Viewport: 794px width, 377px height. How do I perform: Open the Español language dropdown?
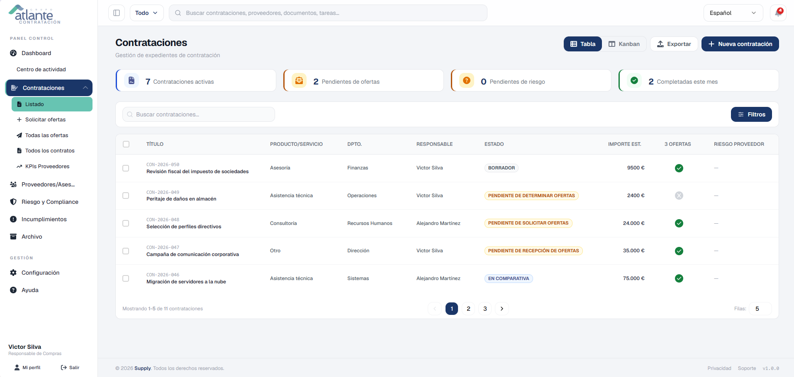(x=733, y=13)
